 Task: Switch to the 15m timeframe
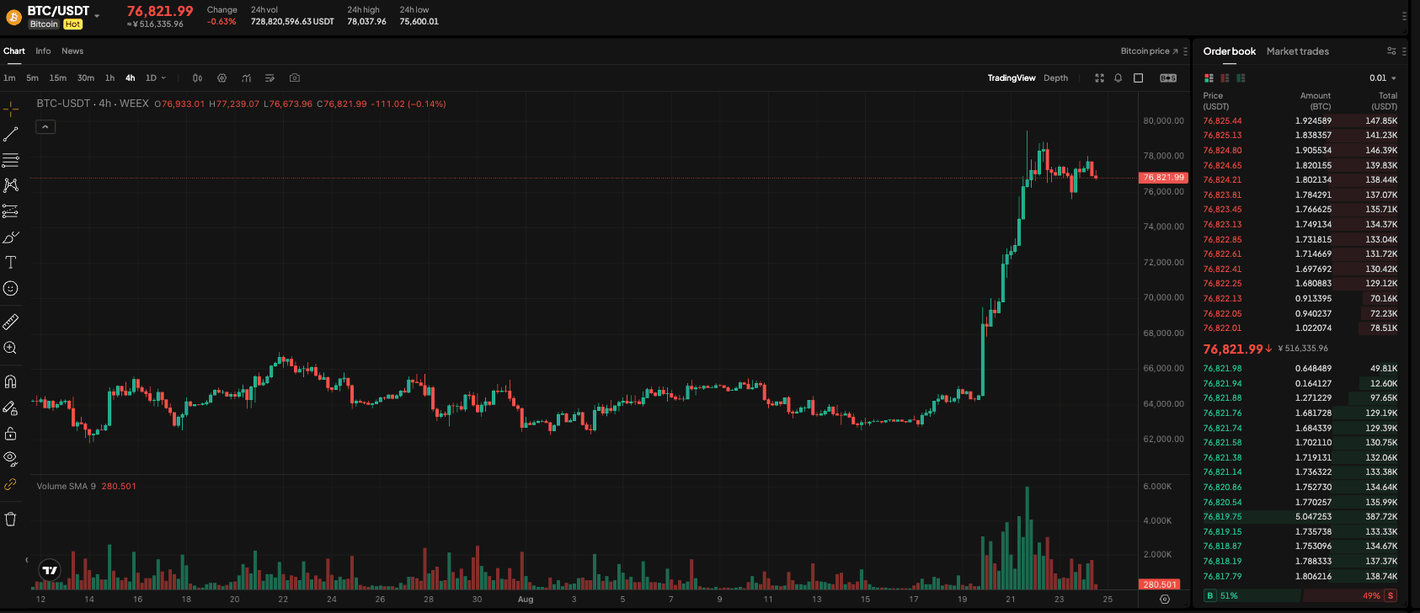[58, 77]
